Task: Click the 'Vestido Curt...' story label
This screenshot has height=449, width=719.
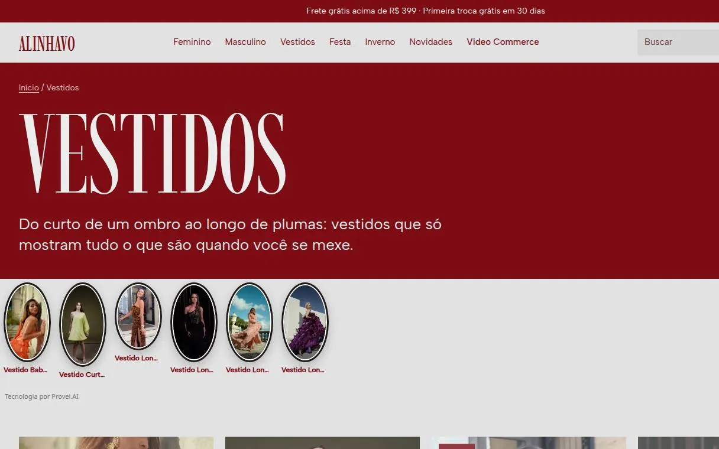Action: [82, 375]
